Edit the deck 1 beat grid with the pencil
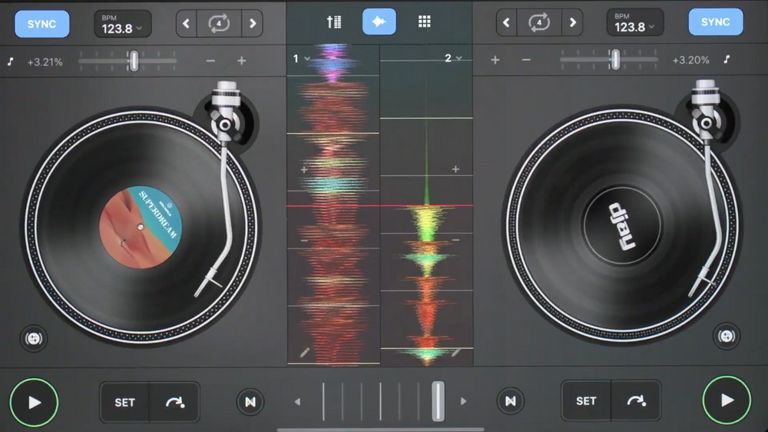 pyautogui.click(x=305, y=352)
